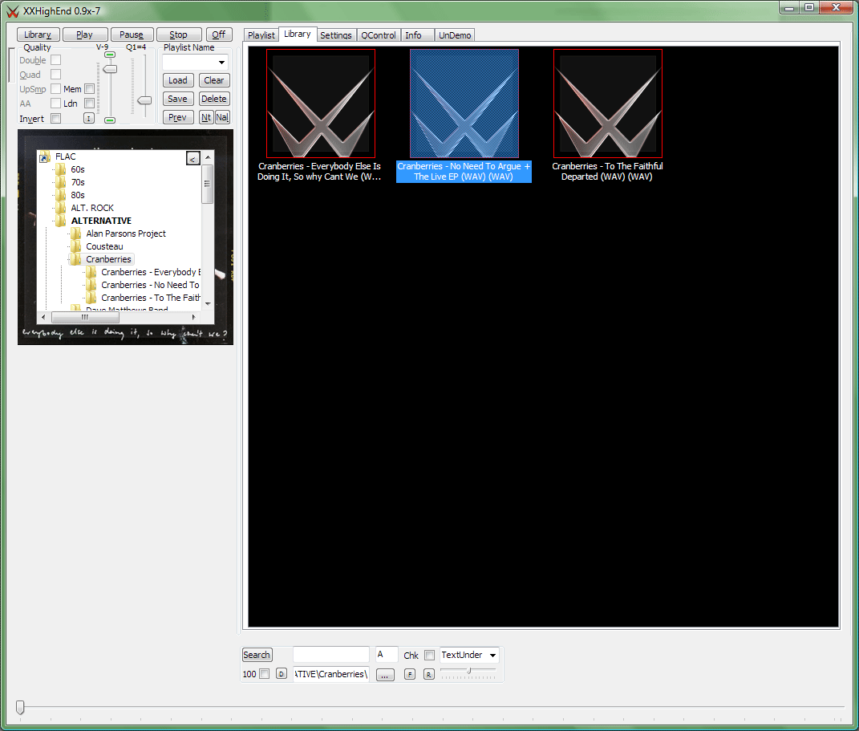Click the search text input field
This screenshot has height=731, width=859.
tap(331, 655)
